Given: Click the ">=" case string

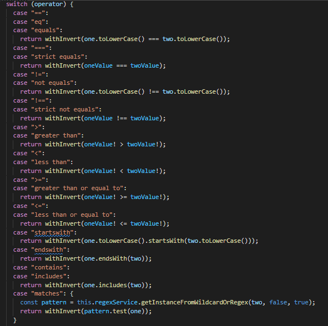Looking at the screenshot, I should 38,180.
